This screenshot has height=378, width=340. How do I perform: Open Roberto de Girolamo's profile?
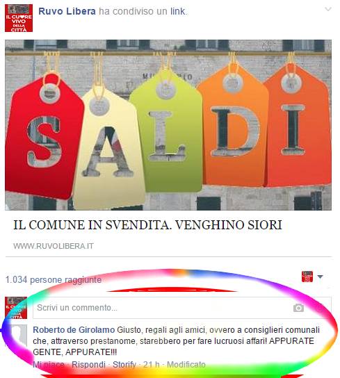coord(74,330)
